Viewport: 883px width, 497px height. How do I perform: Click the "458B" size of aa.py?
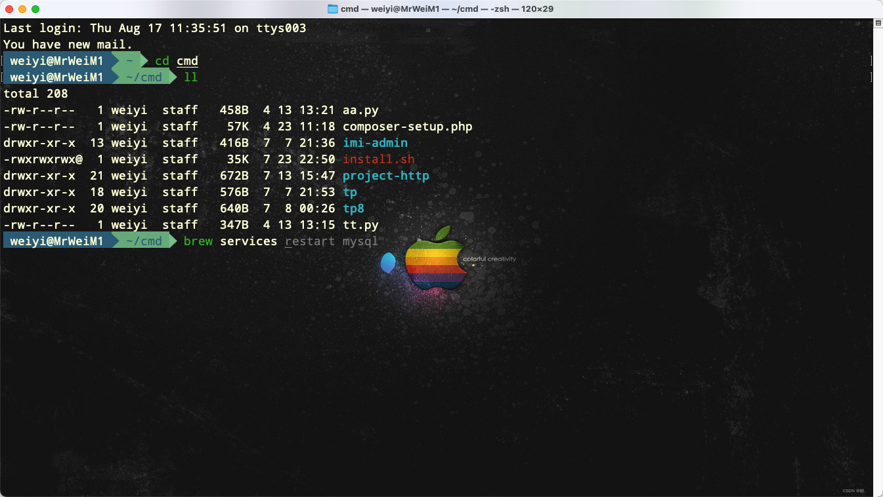(x=234, y=110)
